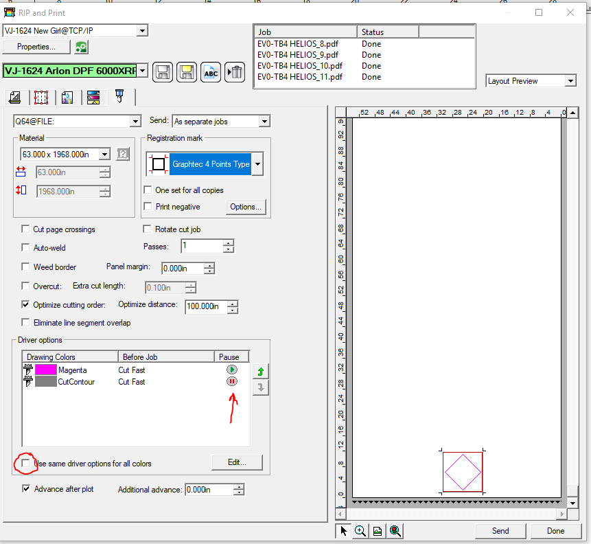Open the Panel tab with red grid icon
The height and width of the screenshot is (544, 591).
click(x=41, y=98)
